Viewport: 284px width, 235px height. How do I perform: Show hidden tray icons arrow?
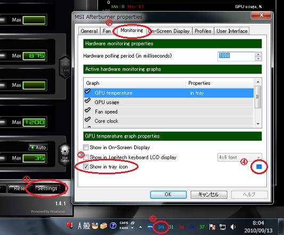140,226
